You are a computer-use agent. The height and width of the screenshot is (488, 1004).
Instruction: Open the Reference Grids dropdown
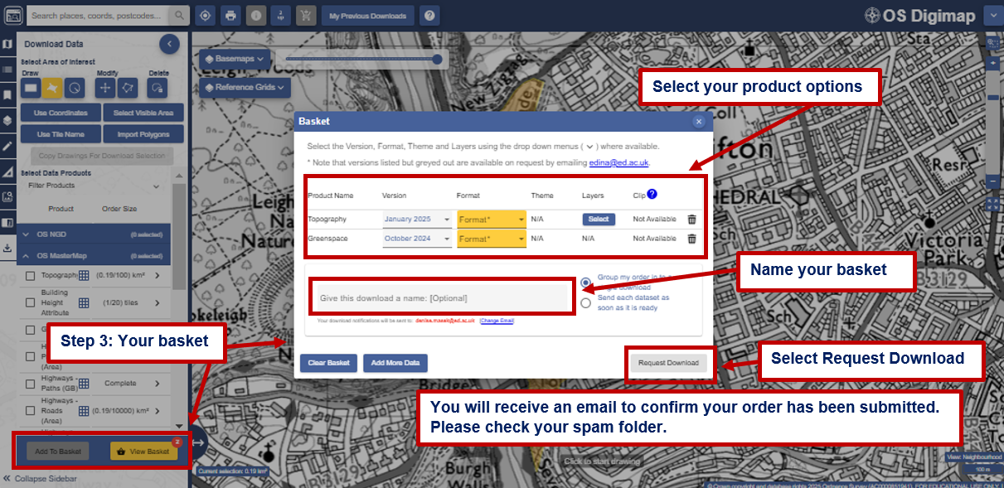coord(244,87)
